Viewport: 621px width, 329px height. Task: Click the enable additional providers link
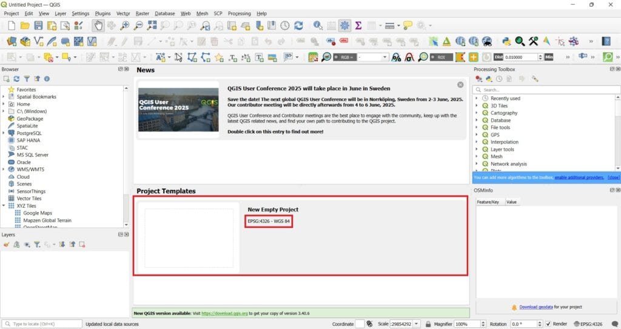[579, 178]
